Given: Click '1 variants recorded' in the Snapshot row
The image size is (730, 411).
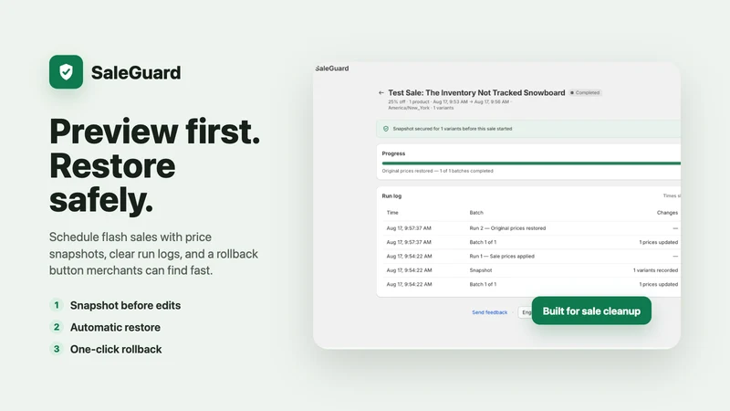Looking at the screenshot, I should (655, 270).
